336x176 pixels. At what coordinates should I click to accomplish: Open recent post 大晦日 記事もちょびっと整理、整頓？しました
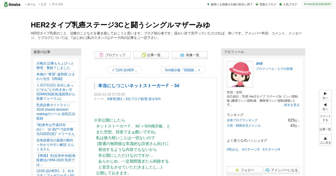click(x=55, y=66)
